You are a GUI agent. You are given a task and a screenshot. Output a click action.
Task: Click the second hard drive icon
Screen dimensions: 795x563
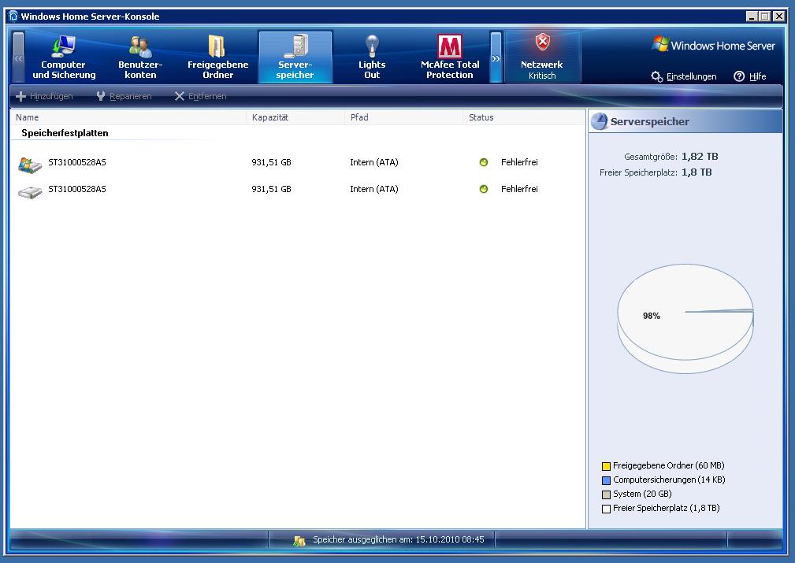(30, 192)
